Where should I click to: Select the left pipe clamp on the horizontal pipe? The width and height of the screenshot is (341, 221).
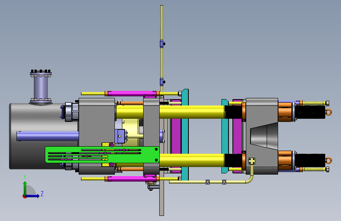(x=208, y=182)
